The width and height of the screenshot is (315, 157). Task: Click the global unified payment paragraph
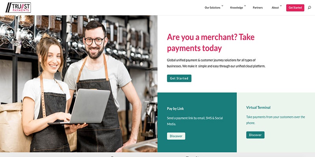click(216, 63)
